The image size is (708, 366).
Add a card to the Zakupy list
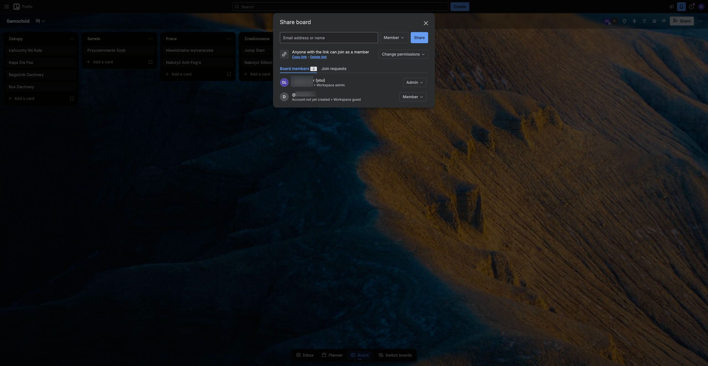(37, 98)
